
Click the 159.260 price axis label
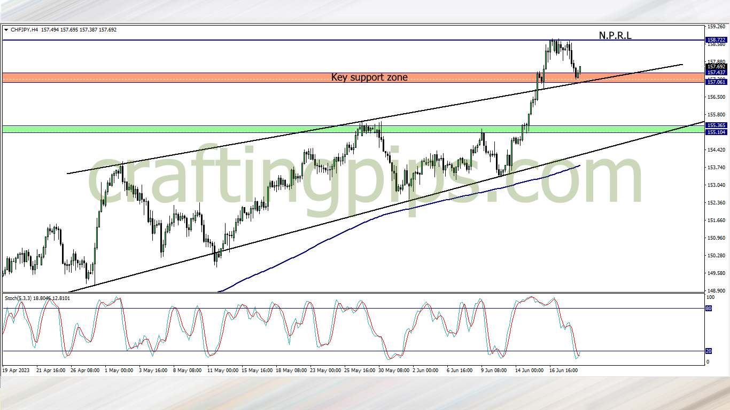tap(717, 26)
